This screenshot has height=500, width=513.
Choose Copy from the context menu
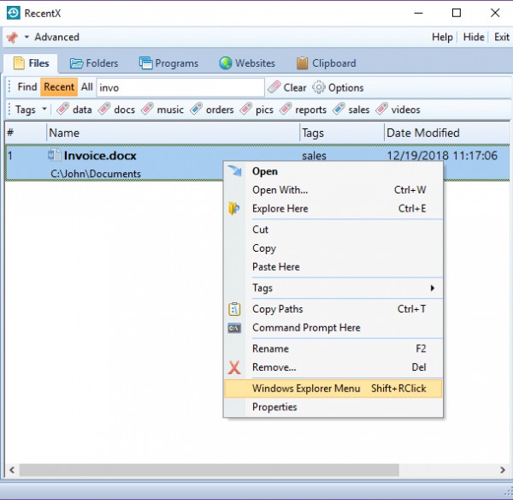333,248
